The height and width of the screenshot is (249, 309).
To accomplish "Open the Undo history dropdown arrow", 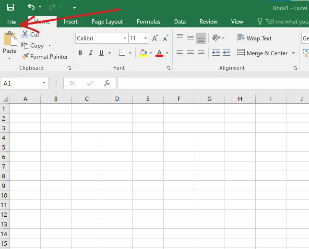I will tap(40, 7).
